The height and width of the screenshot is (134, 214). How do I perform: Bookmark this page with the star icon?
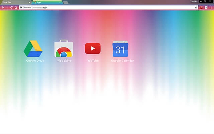(x=196, y=7)
